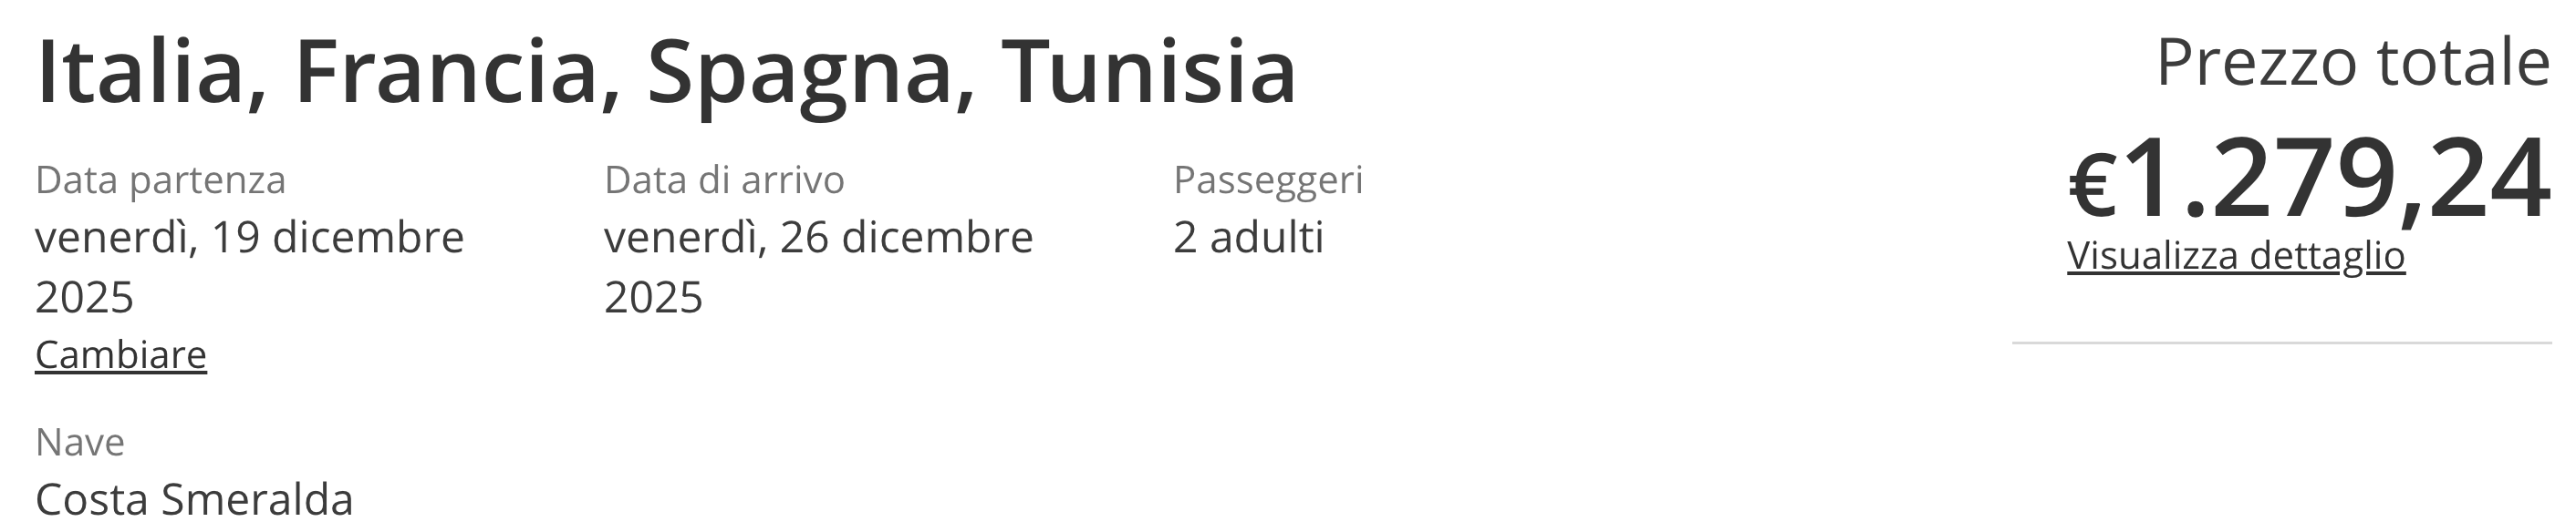Open the Visualizza dettaglio price breakdown
Viewport: 2576px width, 532px height.
[x=2235, y=257]
